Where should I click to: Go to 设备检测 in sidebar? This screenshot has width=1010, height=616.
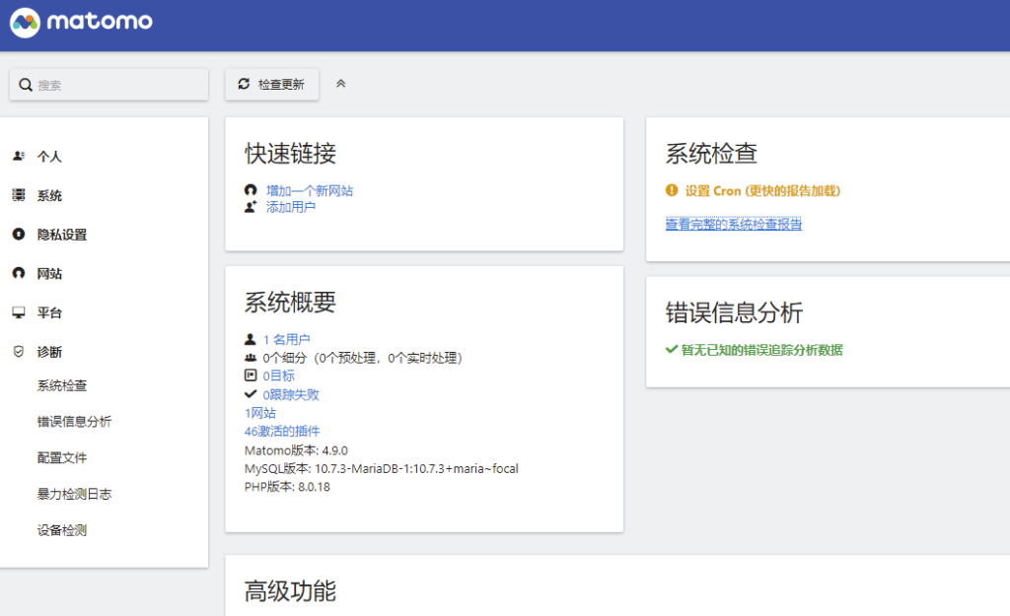click(x=62, y=530)
